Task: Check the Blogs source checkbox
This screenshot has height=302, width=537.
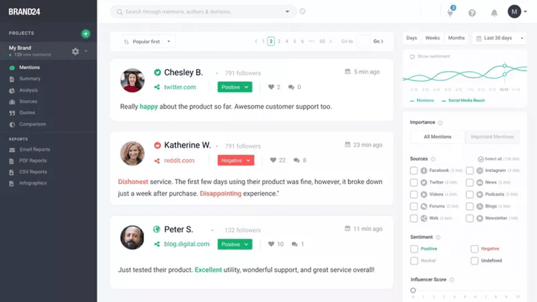Action: [469, 207]
